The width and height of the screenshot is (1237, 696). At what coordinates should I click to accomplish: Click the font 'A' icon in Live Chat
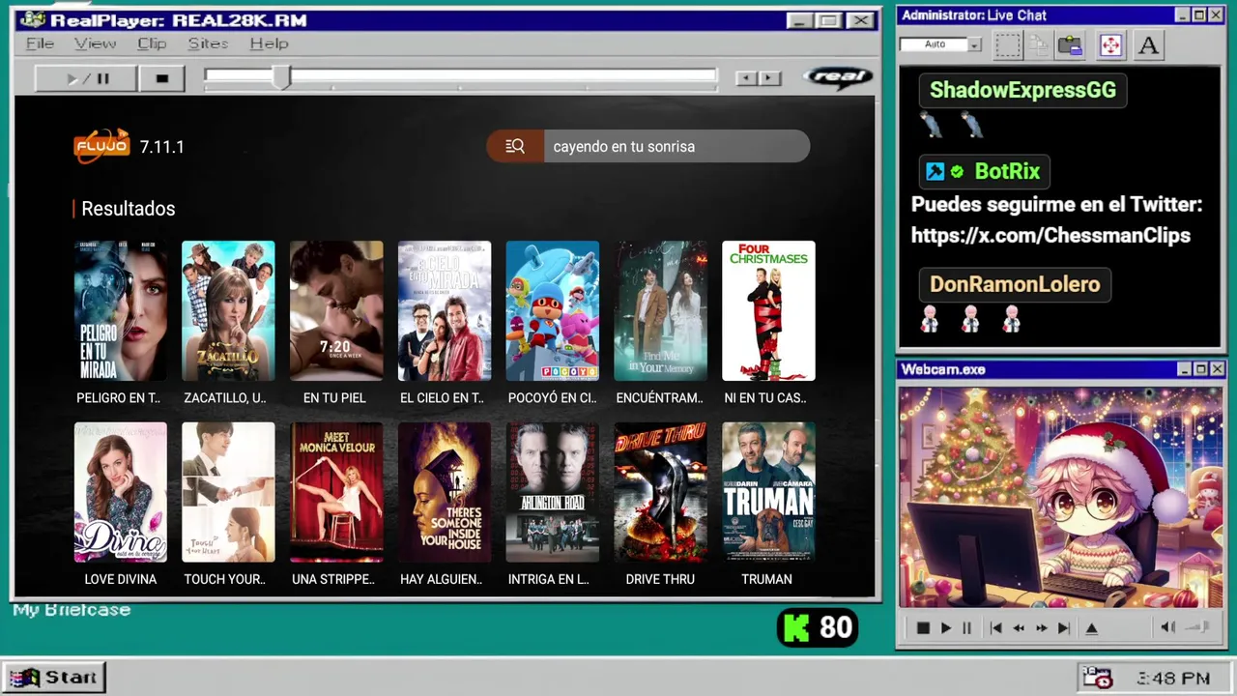tap(1148, 44)
